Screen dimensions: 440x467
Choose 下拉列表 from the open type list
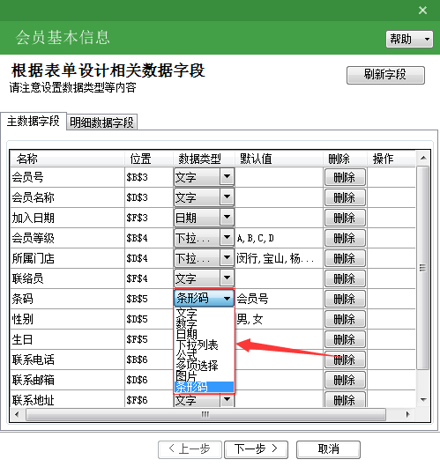click(197, 345)
